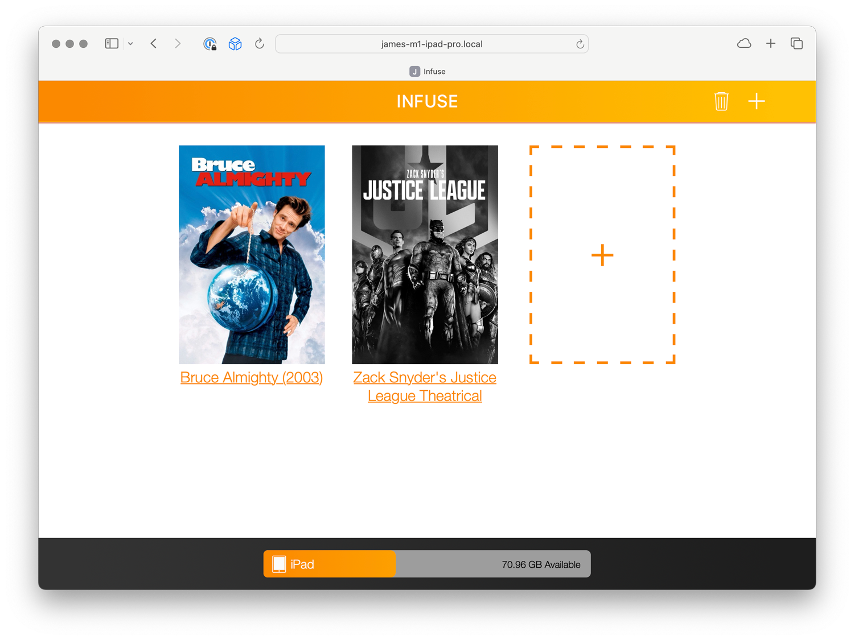Click the plus icon in Infuse header
Image resolution: width=854 pixels, height=640 pixels.
pos(756,101)
